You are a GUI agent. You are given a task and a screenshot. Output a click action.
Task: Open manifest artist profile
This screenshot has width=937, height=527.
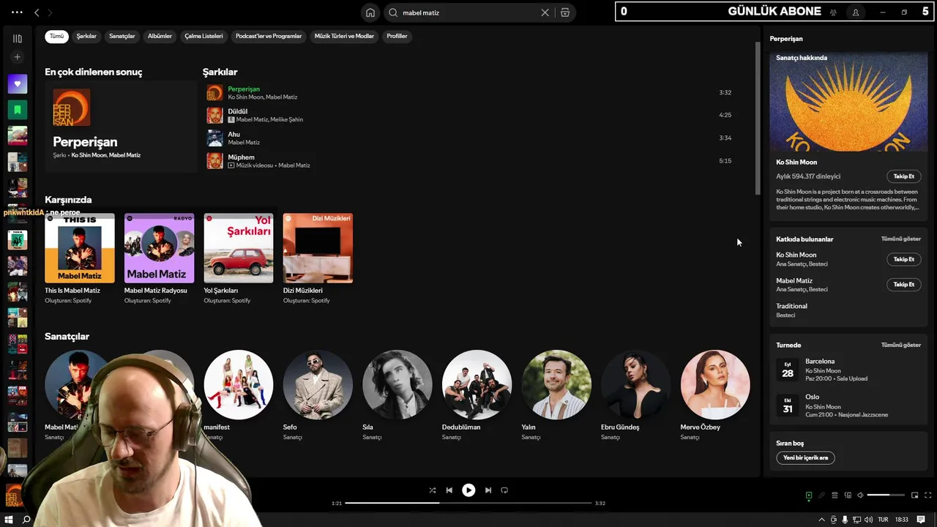(239, 395)
